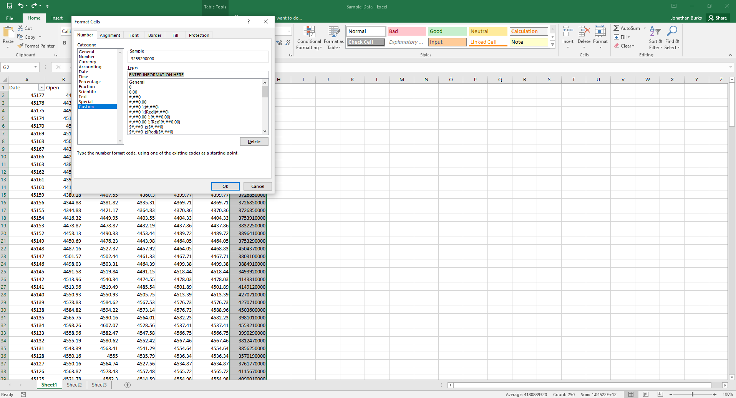Screen dimensions: 736x398
Task: Switch to the Font tab in Format Cells
Action: [x=133, y=35]
